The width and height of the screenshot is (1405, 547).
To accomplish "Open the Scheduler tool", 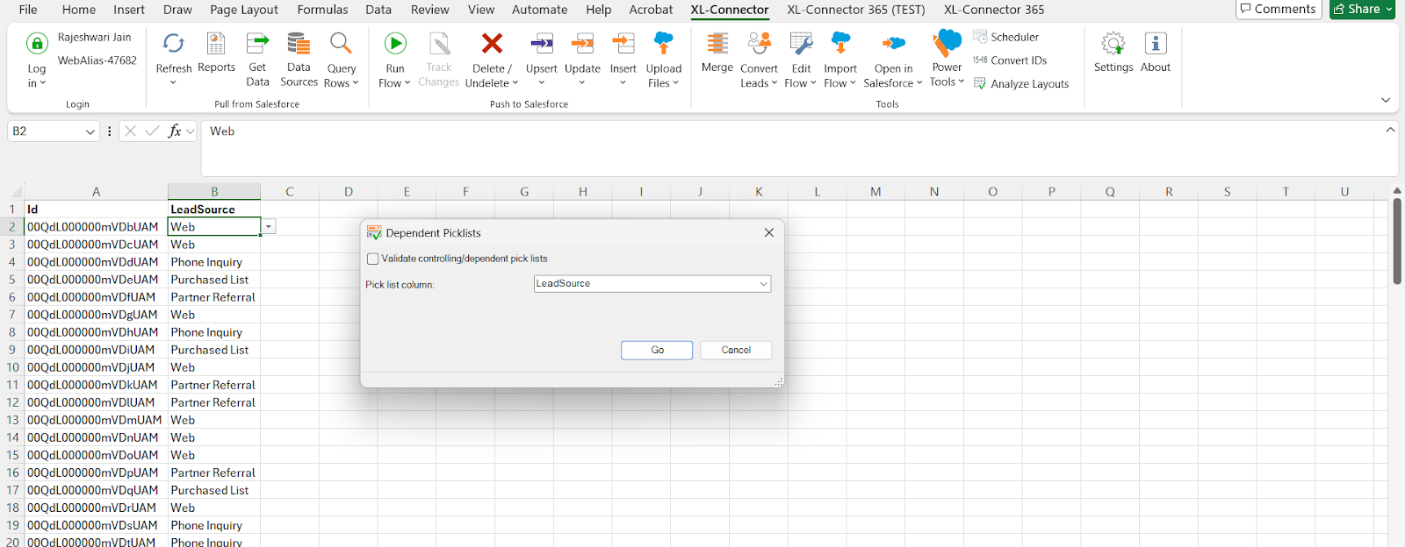I will (x=1006, y=37).
